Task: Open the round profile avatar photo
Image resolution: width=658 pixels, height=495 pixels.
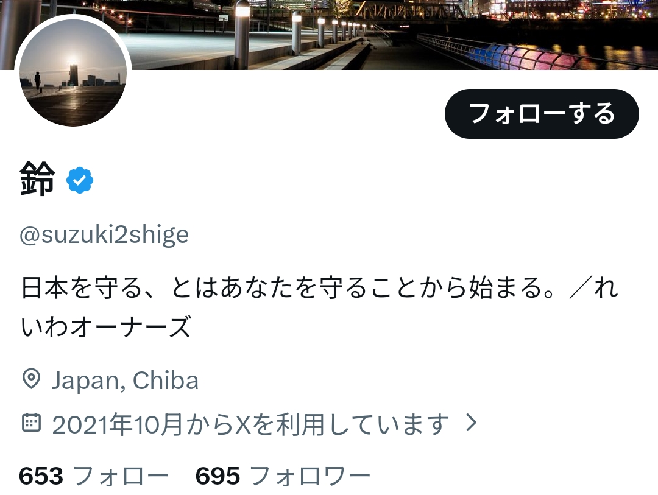Action: point(73,72)
